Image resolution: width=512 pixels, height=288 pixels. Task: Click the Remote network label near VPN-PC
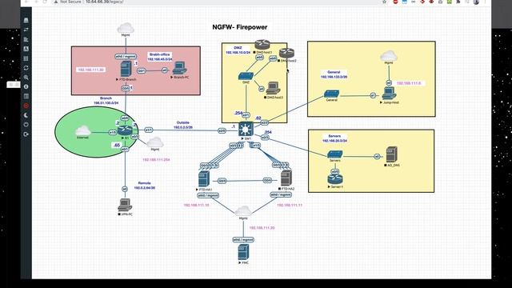pos(144,186)
